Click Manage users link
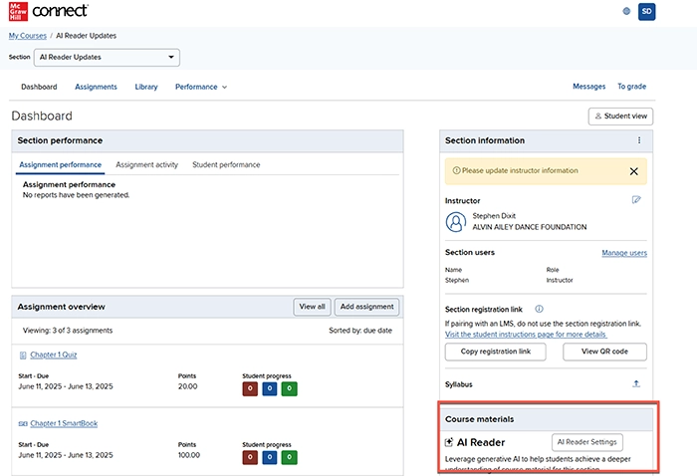The height and width of the screenshot is (476, 697). (x=624, y=253)
